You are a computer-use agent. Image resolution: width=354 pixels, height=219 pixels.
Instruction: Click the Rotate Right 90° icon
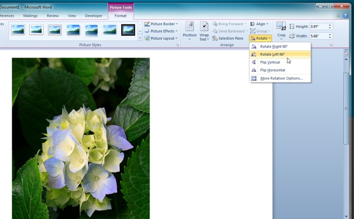pyautogui.click(x=254, y=47)
